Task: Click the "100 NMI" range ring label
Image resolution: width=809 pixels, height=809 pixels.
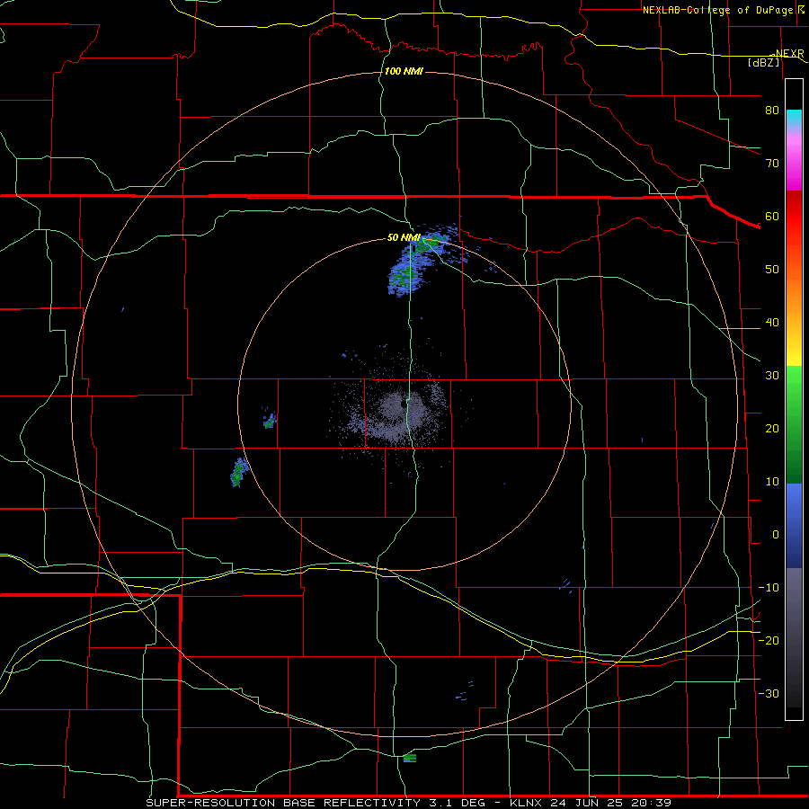Action: 404,71
